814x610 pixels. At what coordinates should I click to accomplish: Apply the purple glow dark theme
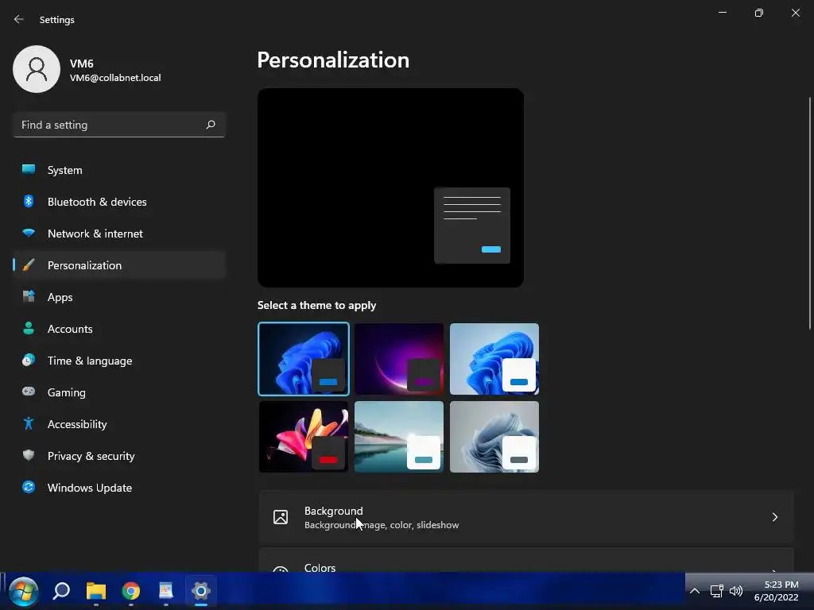[x=399, y=359]
